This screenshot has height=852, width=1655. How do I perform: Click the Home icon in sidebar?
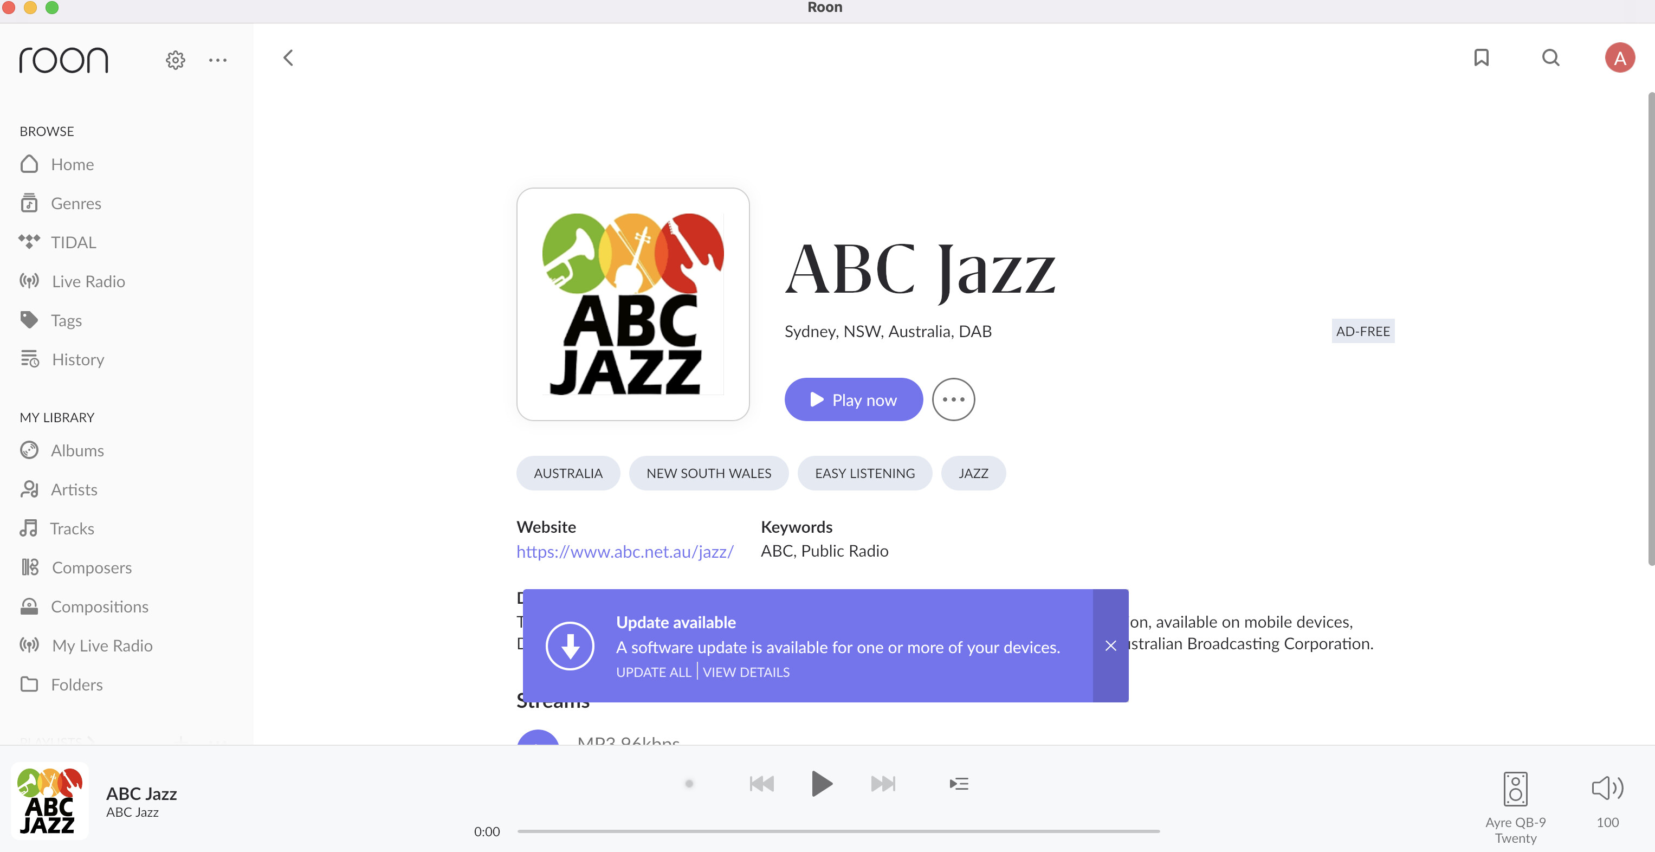[x=29, y=164]
